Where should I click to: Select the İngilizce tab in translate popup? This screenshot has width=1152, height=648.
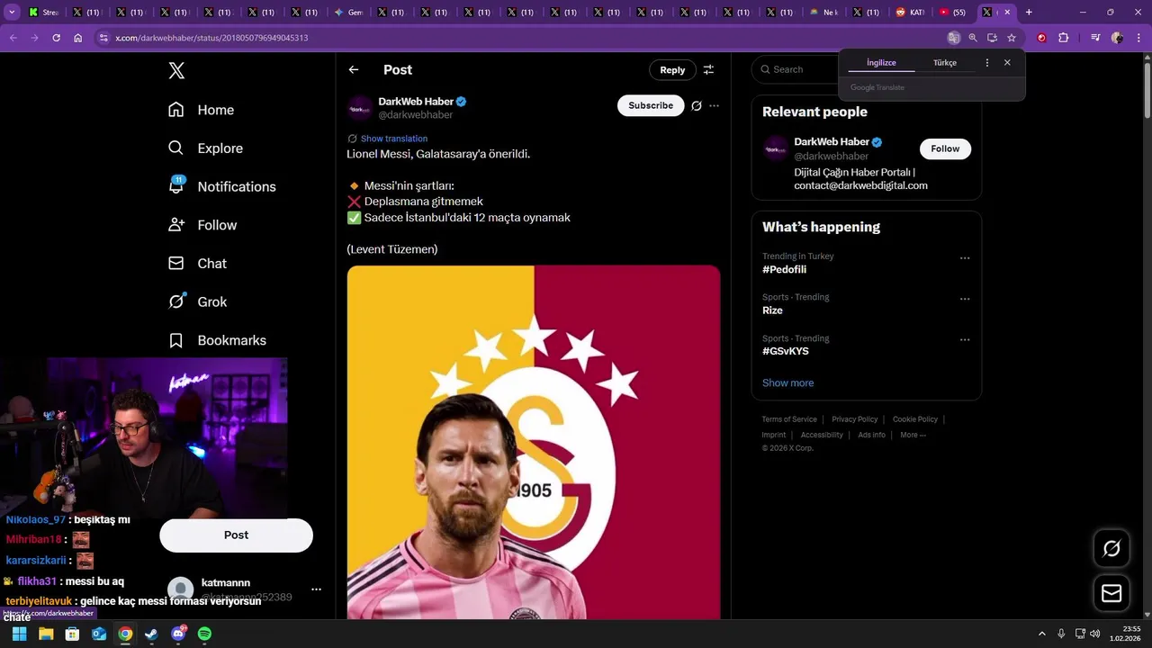[x=881, y=63]
